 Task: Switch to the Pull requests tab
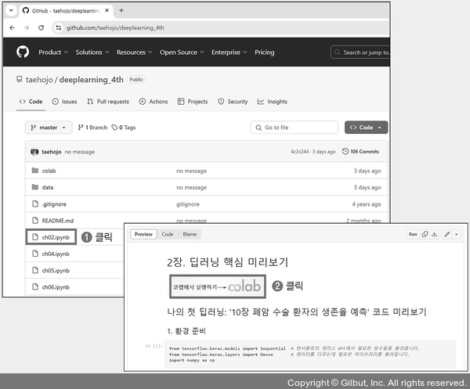coord(107,102)
